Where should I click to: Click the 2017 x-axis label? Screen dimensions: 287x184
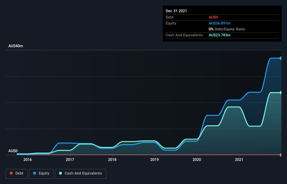[x=70, y=160]
